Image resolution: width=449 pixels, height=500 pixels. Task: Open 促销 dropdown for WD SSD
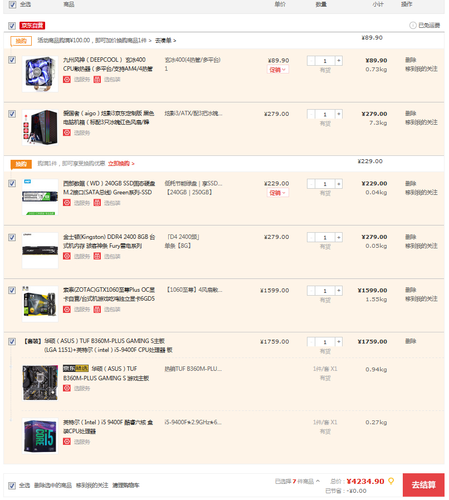tap(277, 193)
